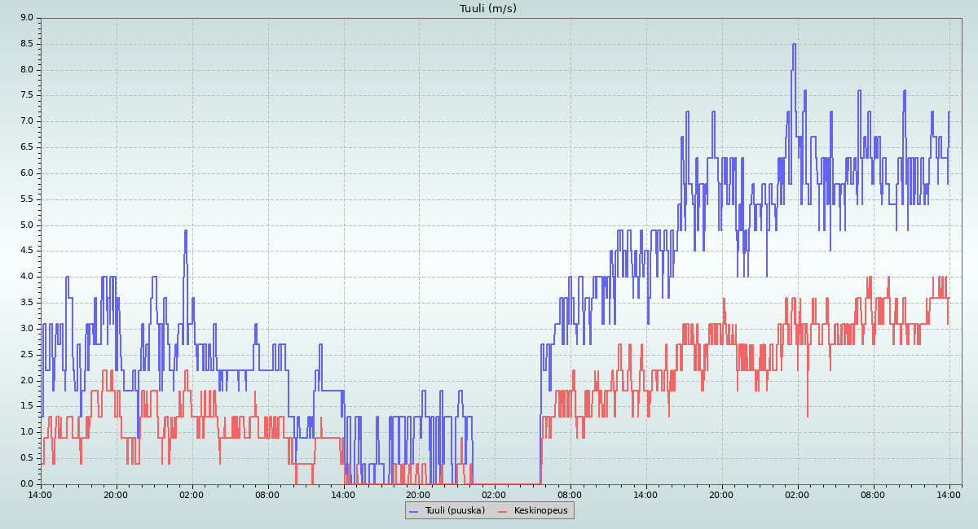Click the first 20:00 x-axis label
978x529 pixels.
[117, 495]
